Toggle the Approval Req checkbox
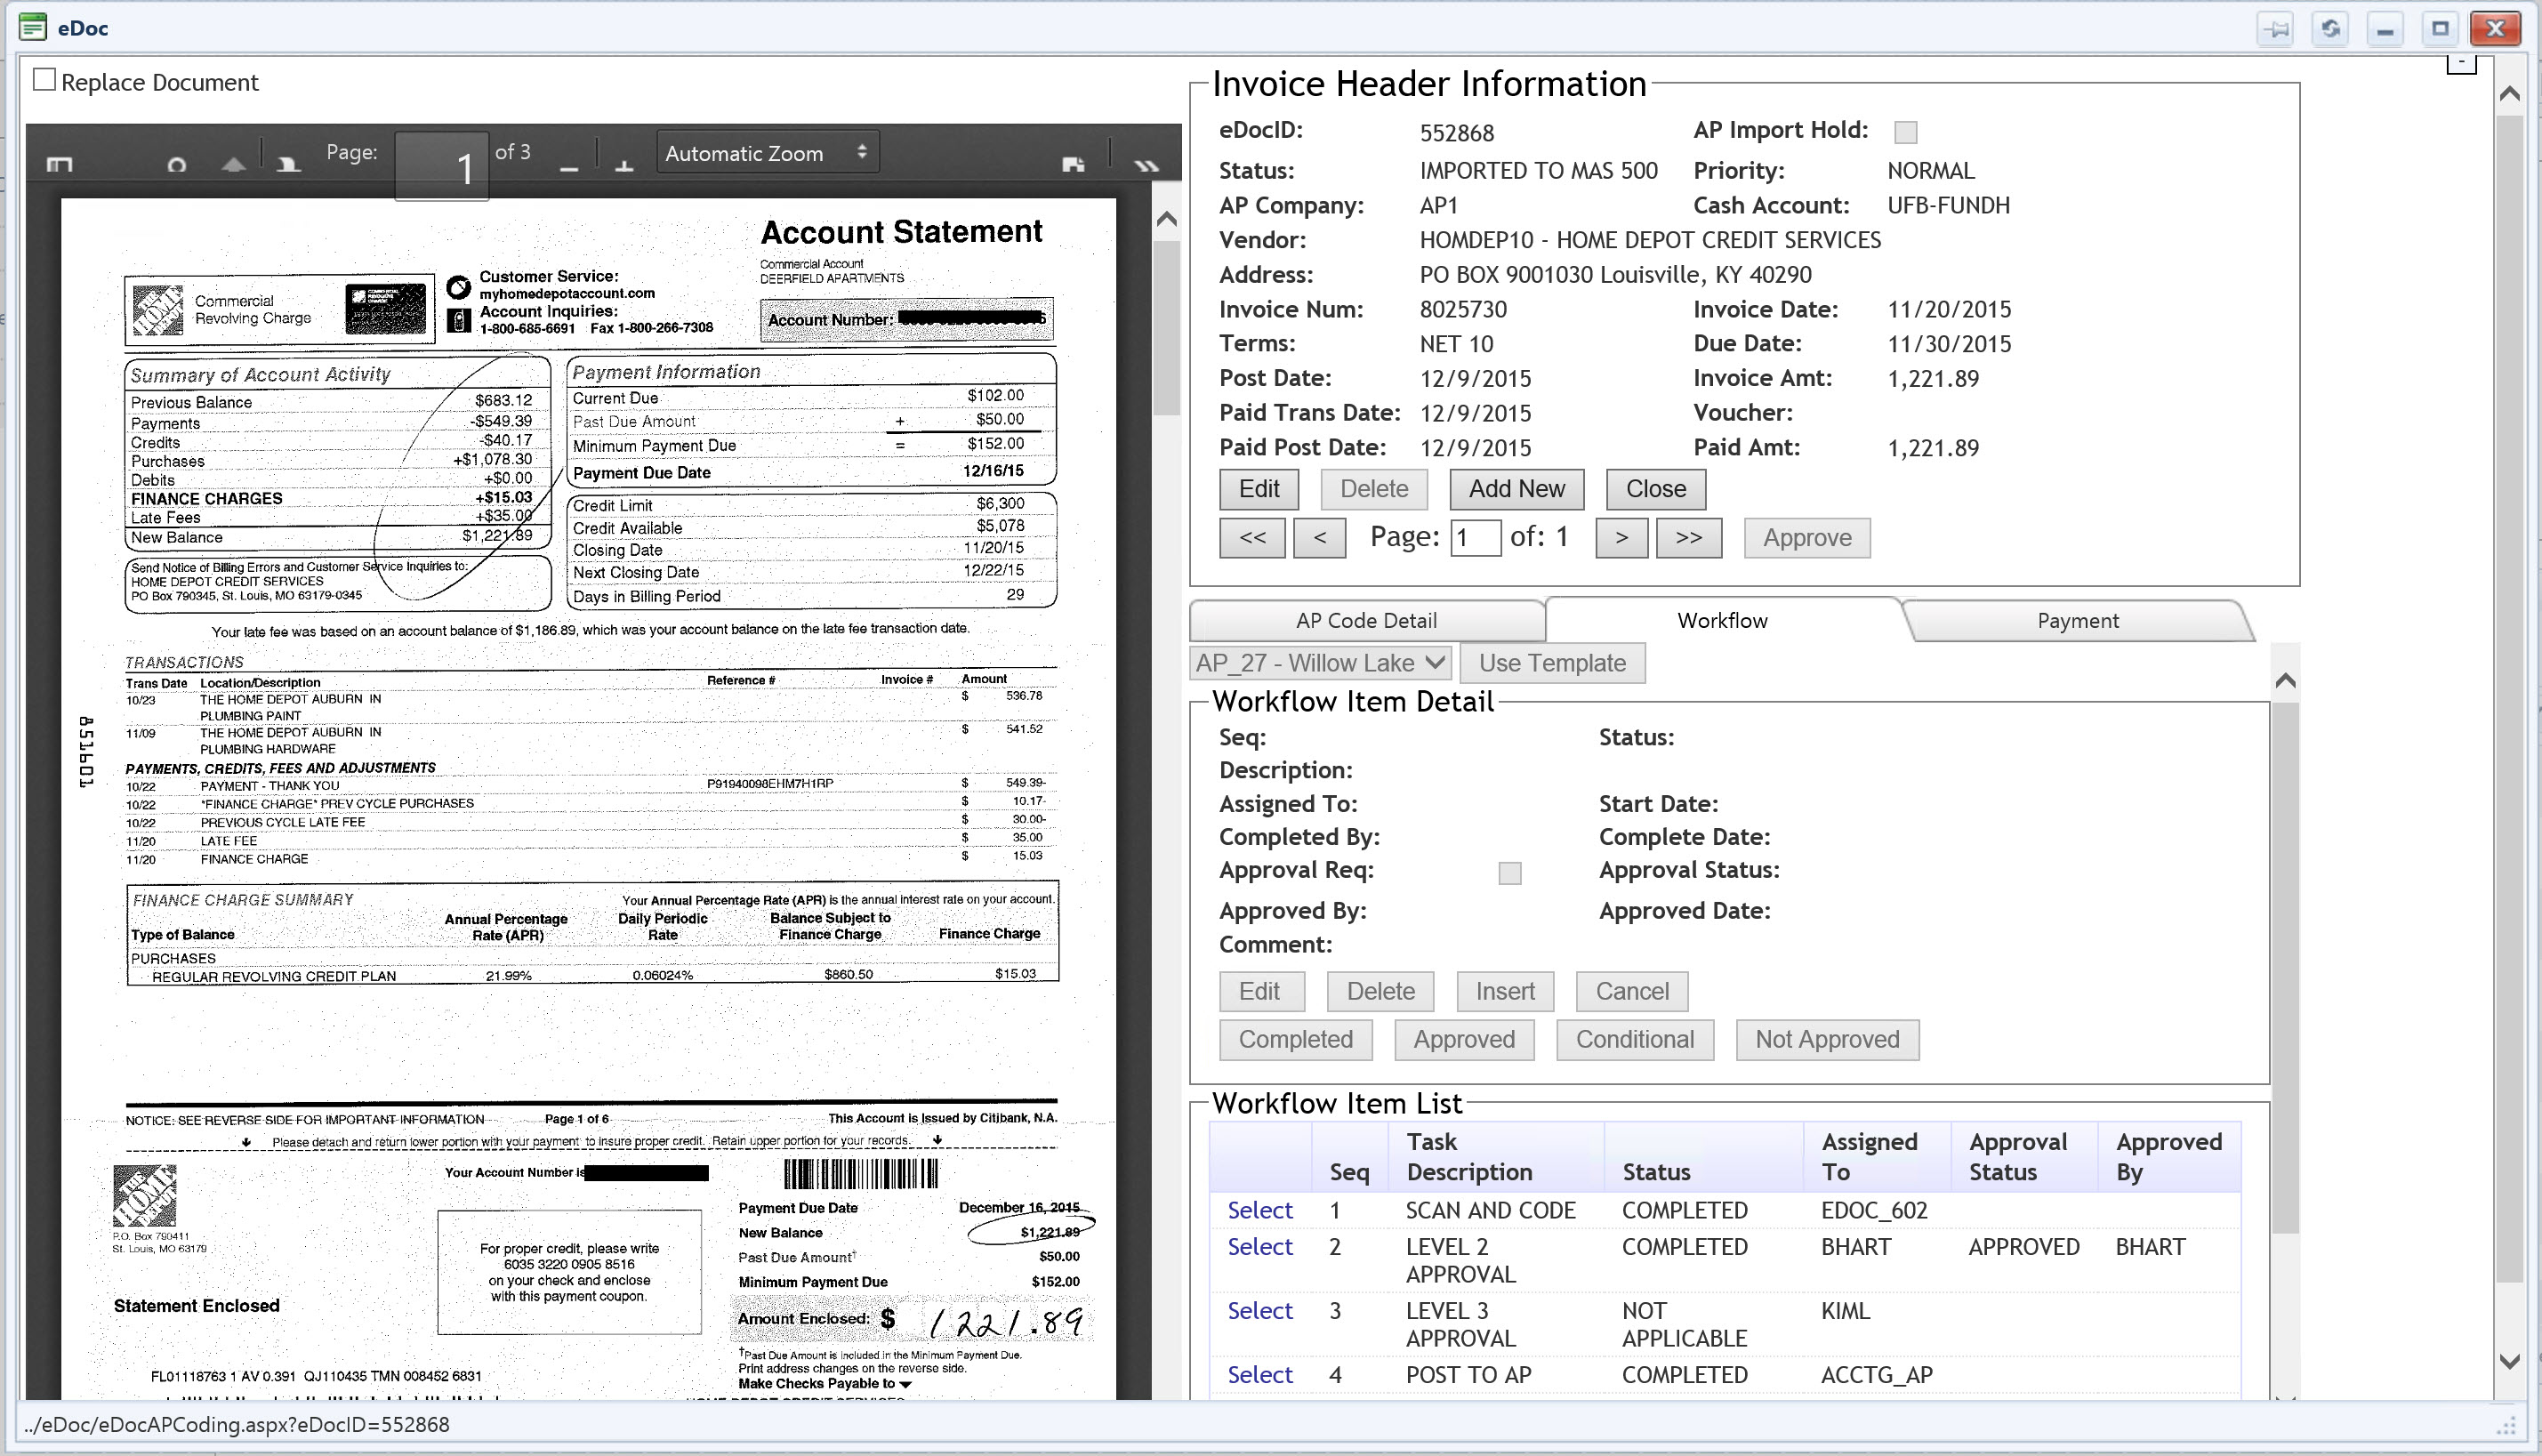 (1510, 873)
